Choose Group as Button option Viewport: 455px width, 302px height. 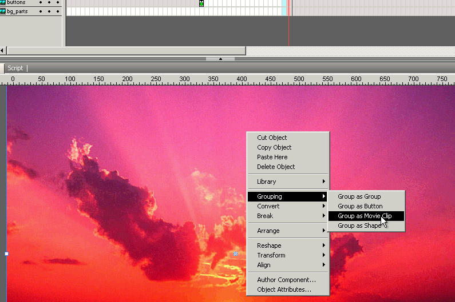coord(360,206)
